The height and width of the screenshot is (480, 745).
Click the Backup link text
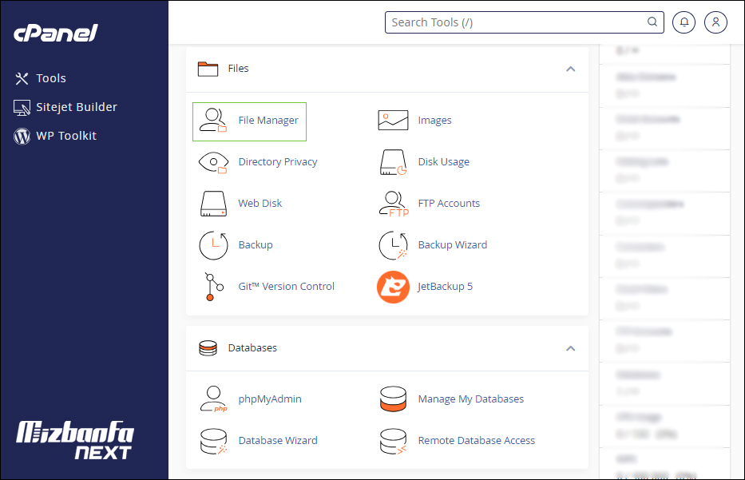click(256, 245)
